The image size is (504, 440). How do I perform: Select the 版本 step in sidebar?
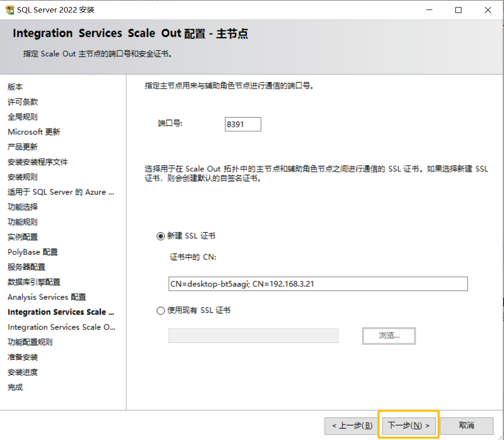[x=15, y=87]
